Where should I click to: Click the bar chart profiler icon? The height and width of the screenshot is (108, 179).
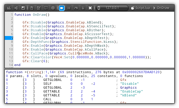click(x=9, y=8)
